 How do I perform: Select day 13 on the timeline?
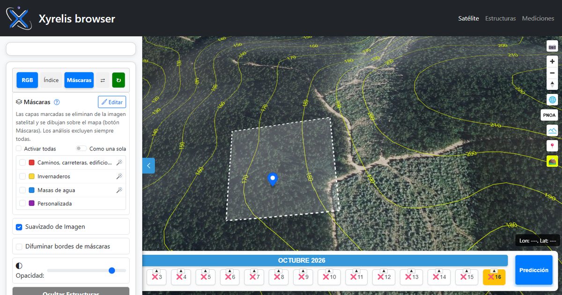pyautogui.click(x=411, y=277)
